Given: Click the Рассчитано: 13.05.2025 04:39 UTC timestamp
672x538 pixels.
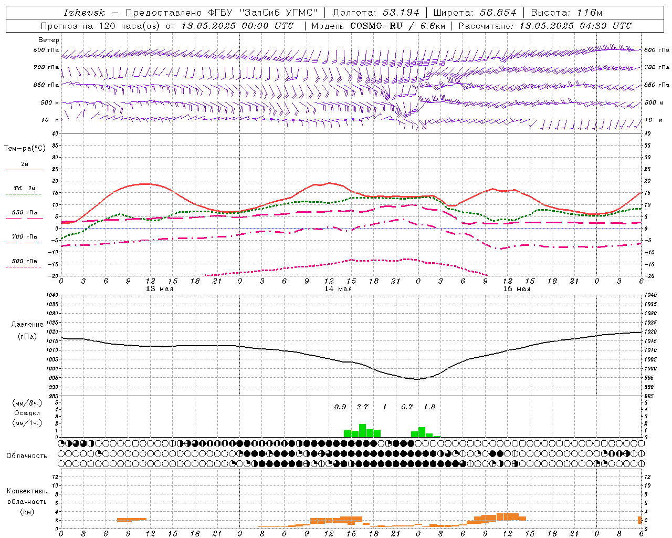Looking at the screenshot, I should 545,26.
